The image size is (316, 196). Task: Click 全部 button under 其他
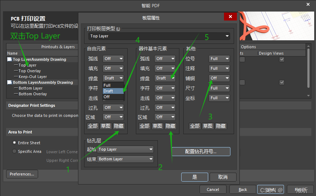(x=195, y=126)
